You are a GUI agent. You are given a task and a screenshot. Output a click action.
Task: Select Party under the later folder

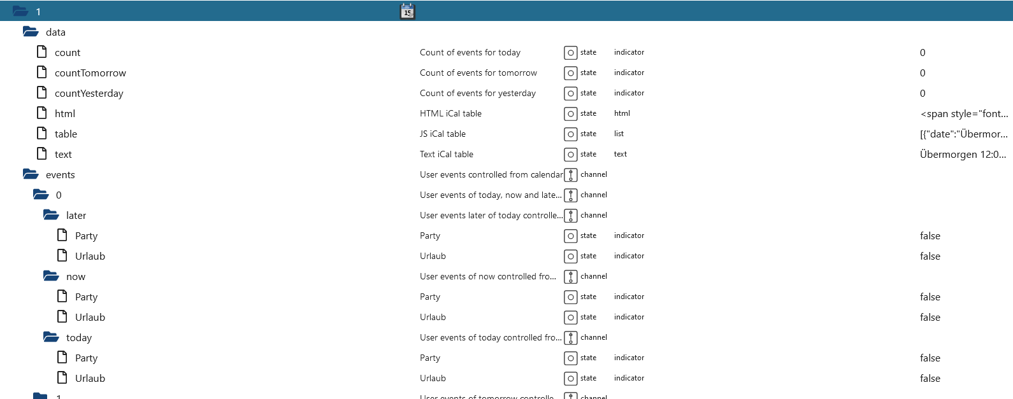click(86, 236)
